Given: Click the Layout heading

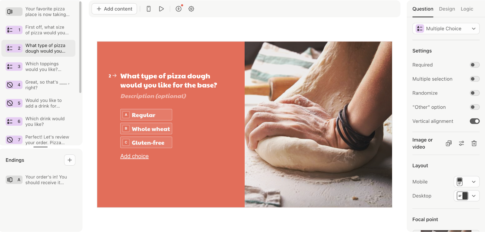Looking at the screenshot, I should (x=420, y=165).
